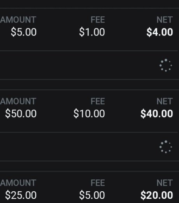
Task: Select the $50.00 amount value
Action: pyautogui.click(x=21, y=114)
